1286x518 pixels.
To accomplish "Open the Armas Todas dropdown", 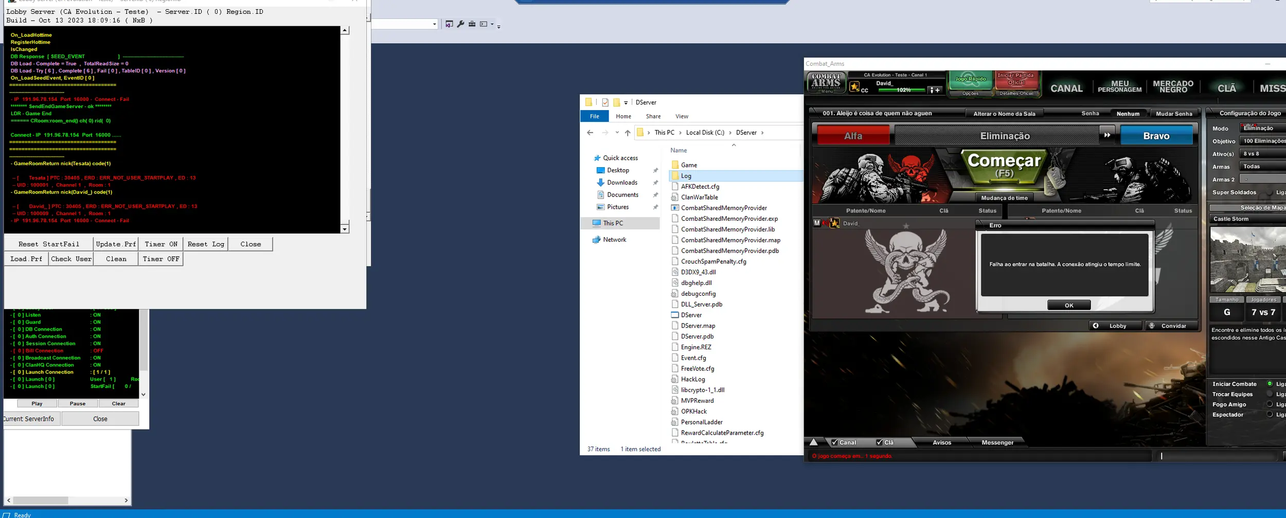I will pos(1263,167).
